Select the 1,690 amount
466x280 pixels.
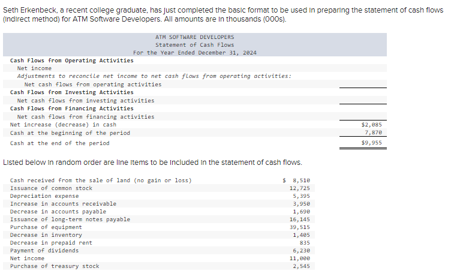point(301,212)
